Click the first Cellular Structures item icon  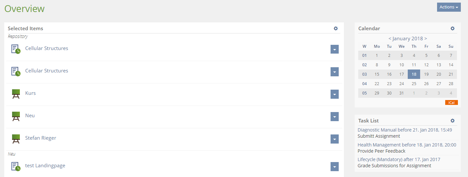(16, 49)
